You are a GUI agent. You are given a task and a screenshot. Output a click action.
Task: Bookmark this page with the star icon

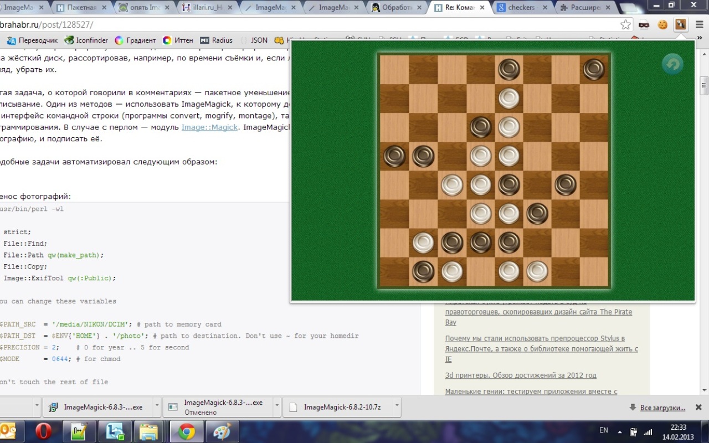pyautogui.click(x=625, y=24)
